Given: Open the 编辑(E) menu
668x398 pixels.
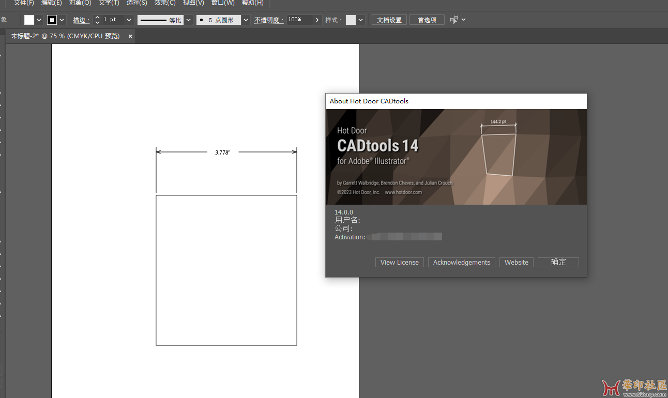Looking at the screenshot, I should click(52, 3).
